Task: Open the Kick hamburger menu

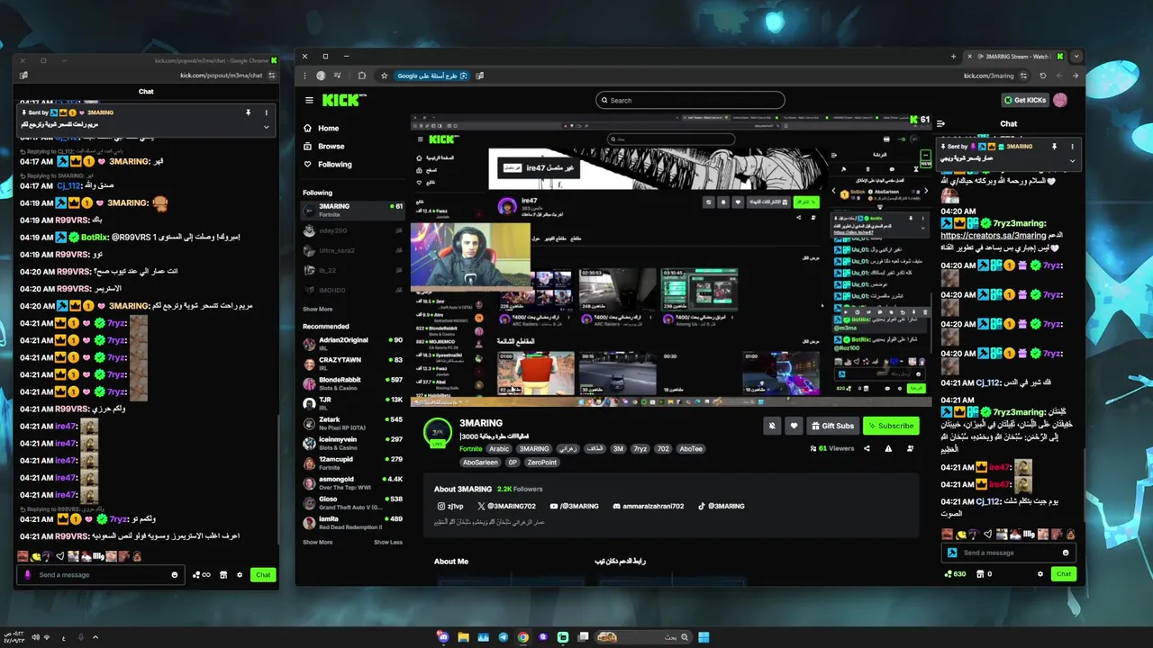Action: tap(309, 100)
